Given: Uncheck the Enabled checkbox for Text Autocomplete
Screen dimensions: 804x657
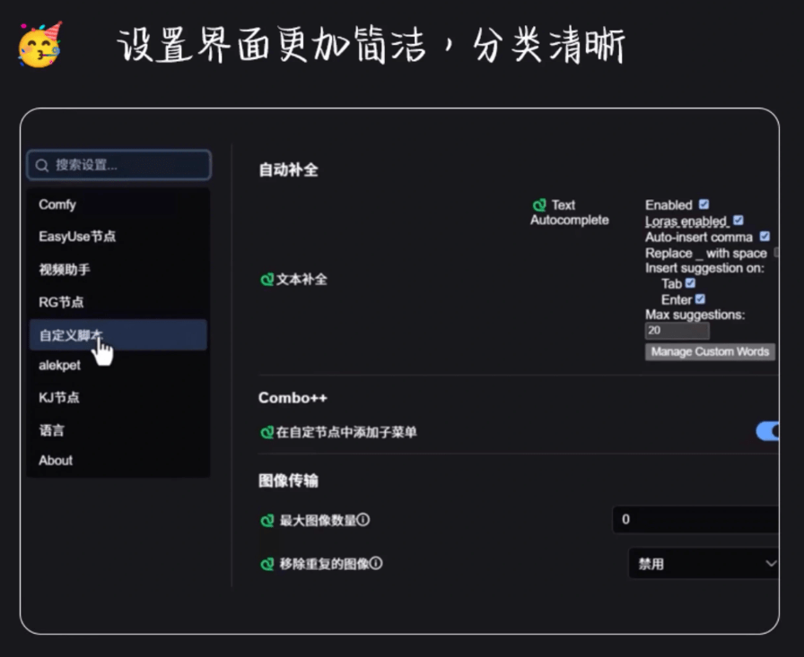Looking at the screenshot, I should tap(703, 203).
